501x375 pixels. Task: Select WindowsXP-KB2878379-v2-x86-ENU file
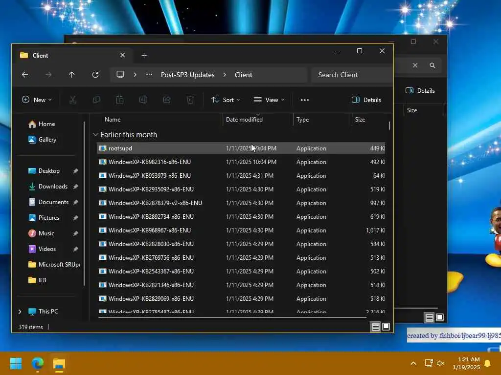241,203
